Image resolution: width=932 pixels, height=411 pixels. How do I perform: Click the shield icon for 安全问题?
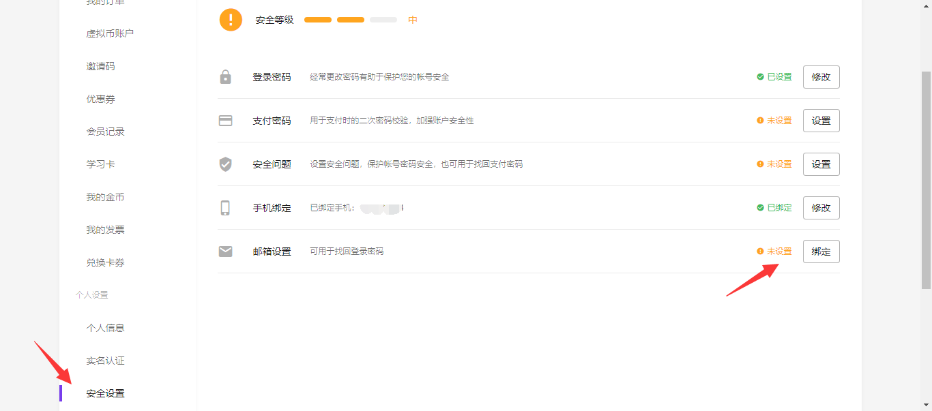click(225, 164)
